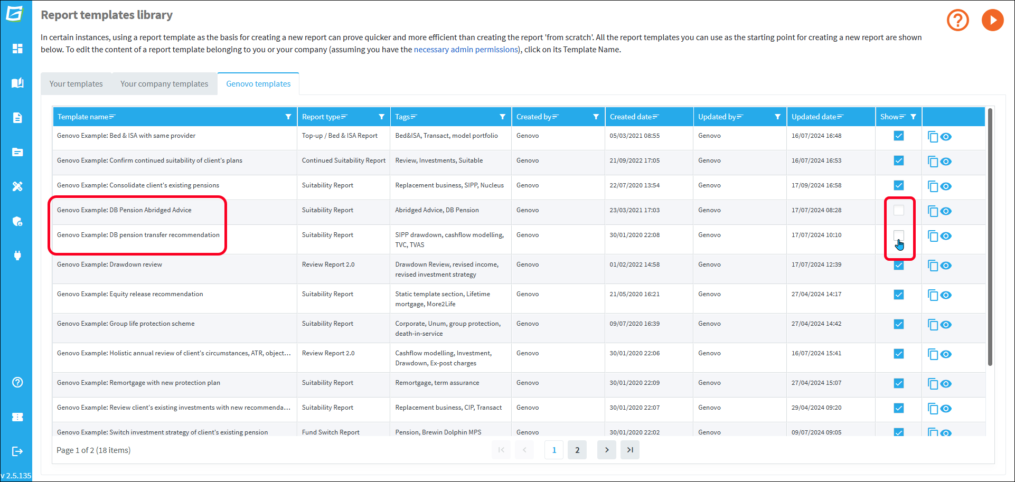Untick Show for Equity release recommendation
This screenshot has width=1015, height=482.
click(x=899, y=295)
